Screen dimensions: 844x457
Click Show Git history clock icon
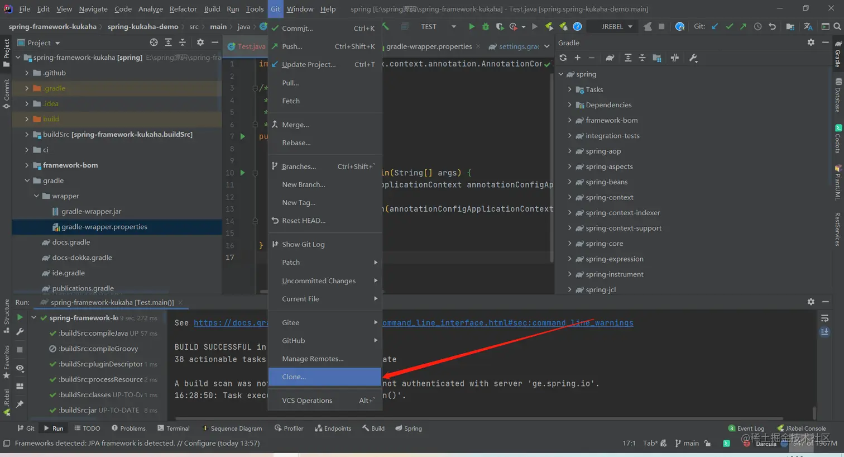point(757,27)
